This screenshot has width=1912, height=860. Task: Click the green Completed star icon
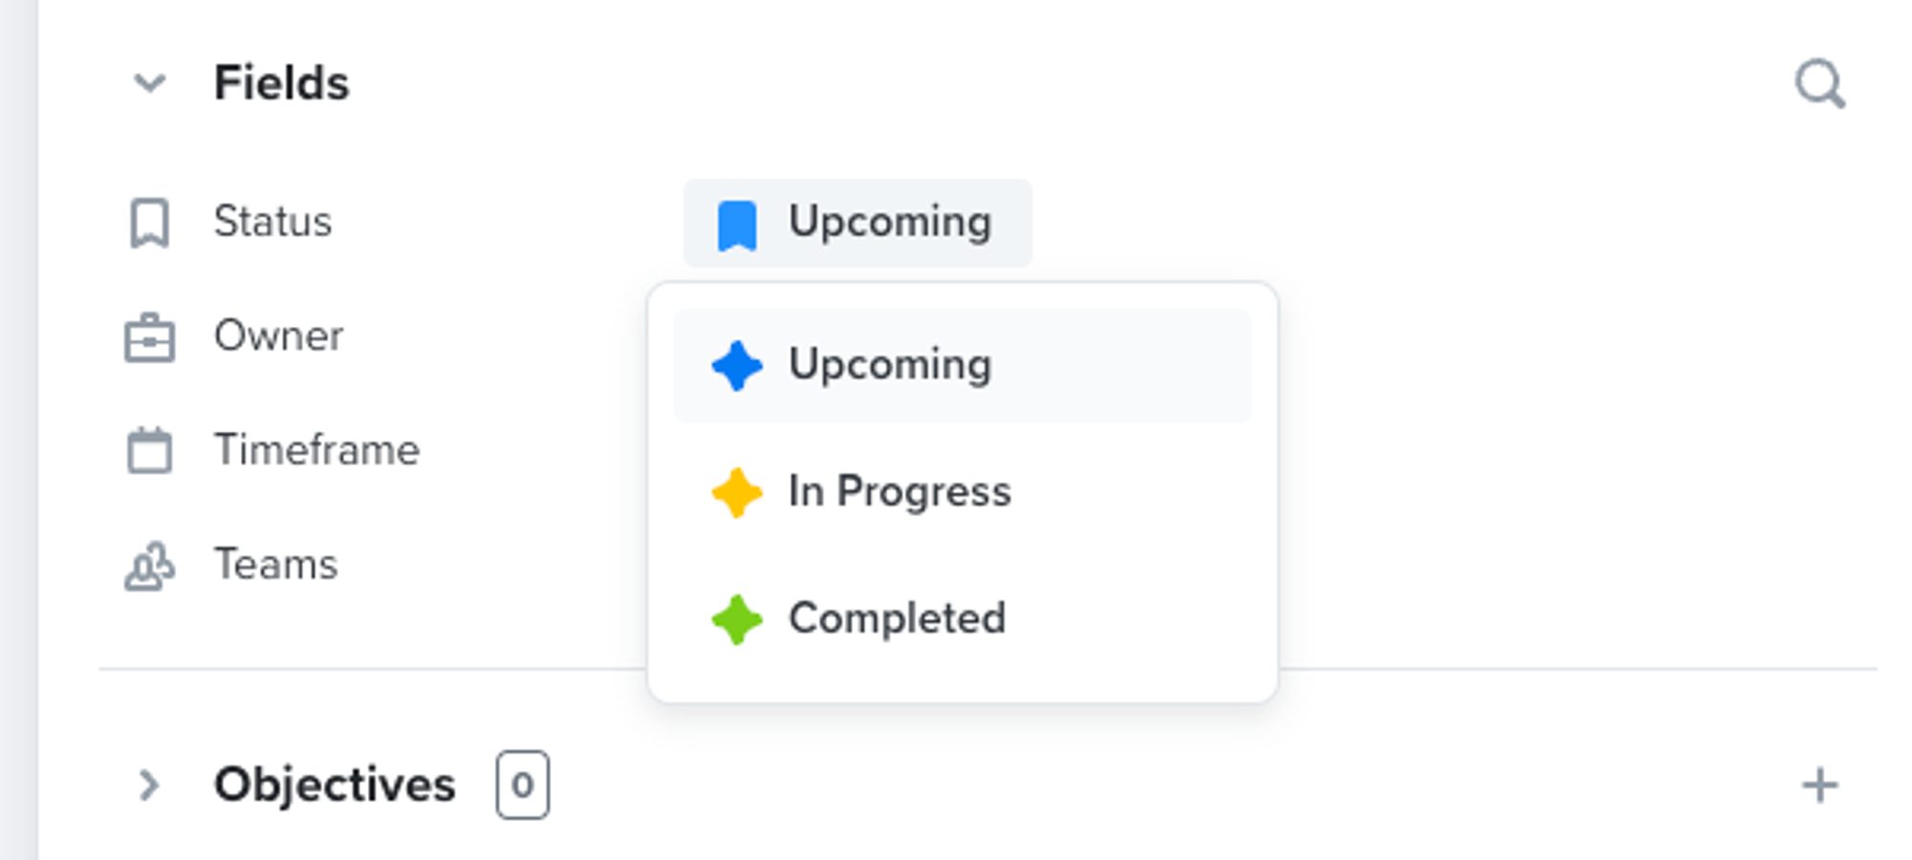pos(736,618)
